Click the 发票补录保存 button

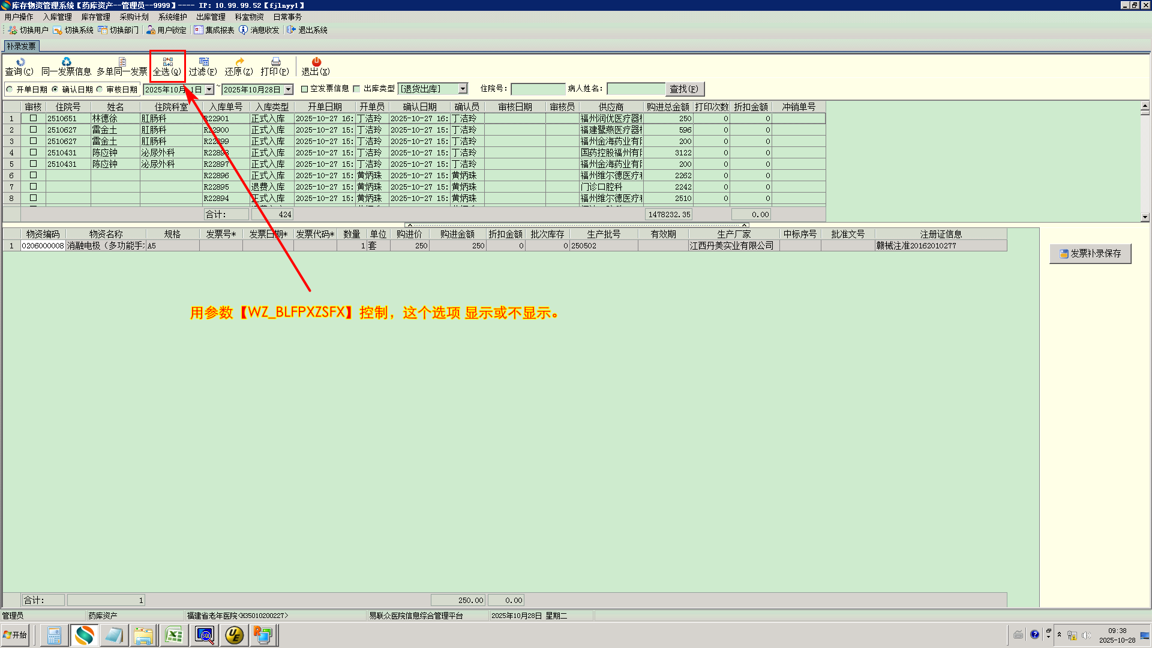(1090, 254)
